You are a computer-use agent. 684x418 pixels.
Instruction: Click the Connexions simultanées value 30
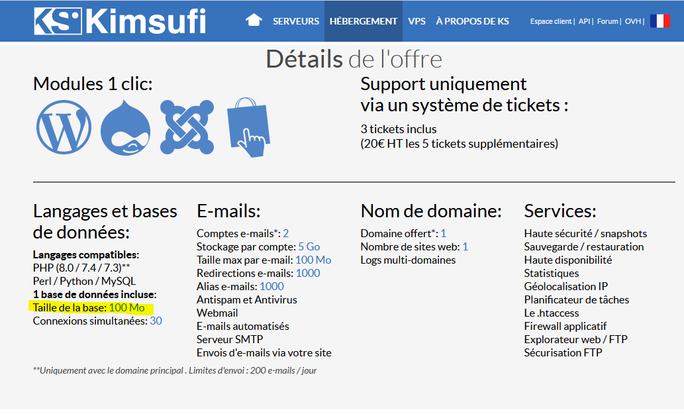[x=156, y=321]
